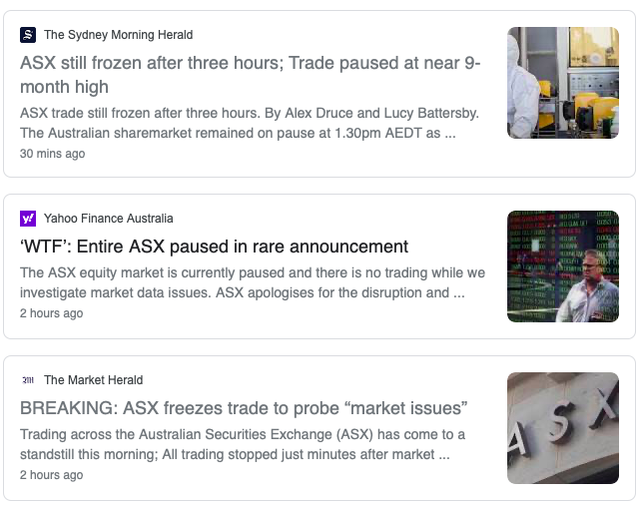Click the Yahoo Finance purple logo icon
640x508 pixels.
pyautogui.click(x=28, y=219)
